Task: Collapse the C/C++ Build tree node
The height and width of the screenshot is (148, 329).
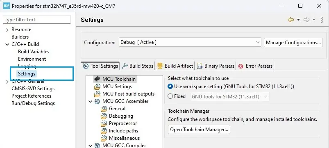Action: pos(7,45)
